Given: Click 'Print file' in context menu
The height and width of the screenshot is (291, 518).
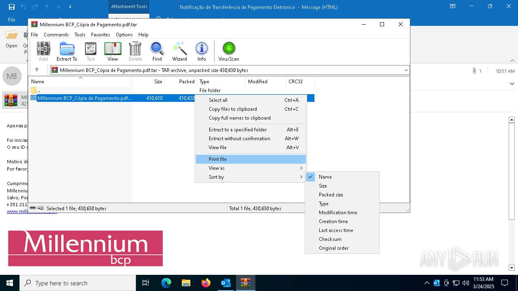Looking at the screenshot, I should (x=251, y=159).
